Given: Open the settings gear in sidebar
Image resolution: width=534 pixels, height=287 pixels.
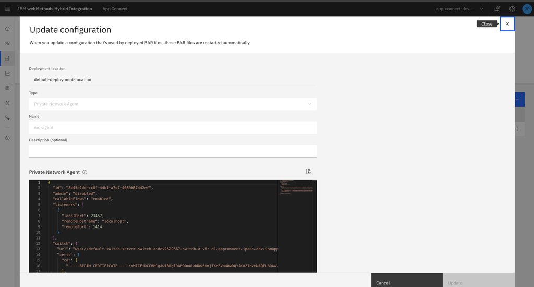Looking at the screenshot, I should click(x=7, y=138).
